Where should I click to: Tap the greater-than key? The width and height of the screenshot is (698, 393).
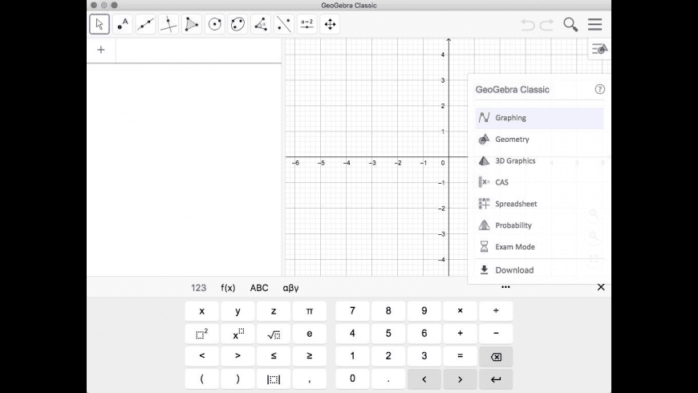[237, 356]
